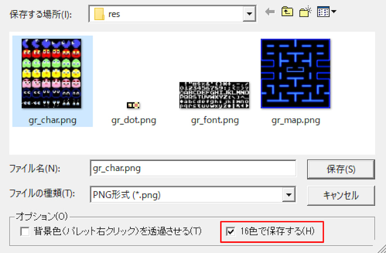Click the dialog resize grip corner
Viewport: 386px width, 253px height.
381,248
